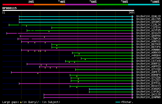This screenshot has width=162, height=104.
Task: Click the white BP088115 query bar
Action: pos(68,10)
